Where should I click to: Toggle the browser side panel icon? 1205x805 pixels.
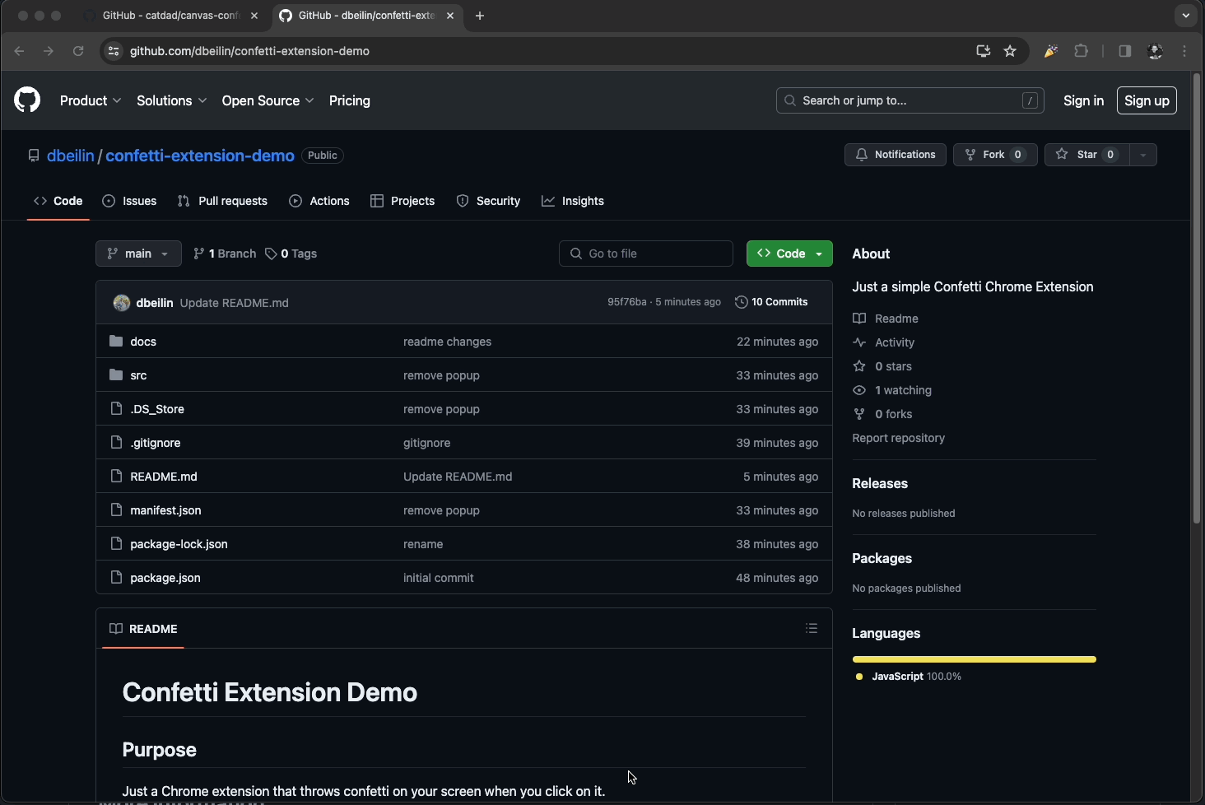point(1125,51)
